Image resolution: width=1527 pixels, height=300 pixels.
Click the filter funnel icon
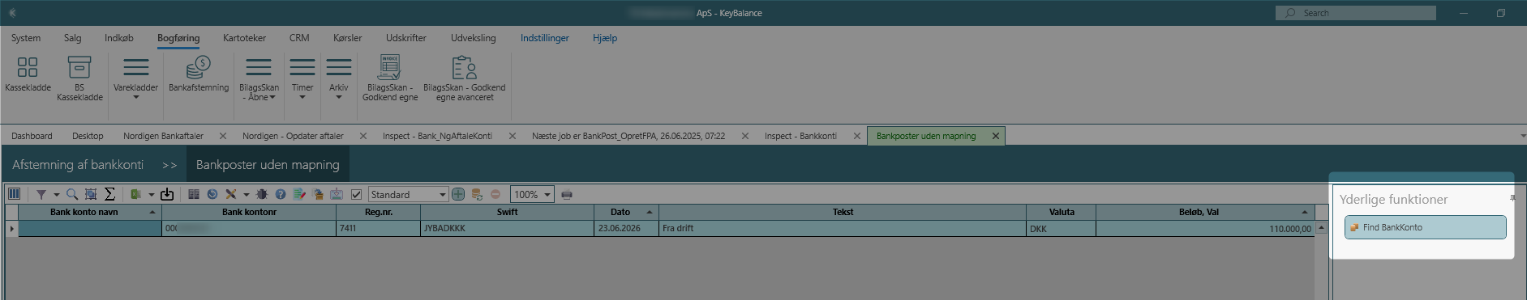(x=41, y=194)
